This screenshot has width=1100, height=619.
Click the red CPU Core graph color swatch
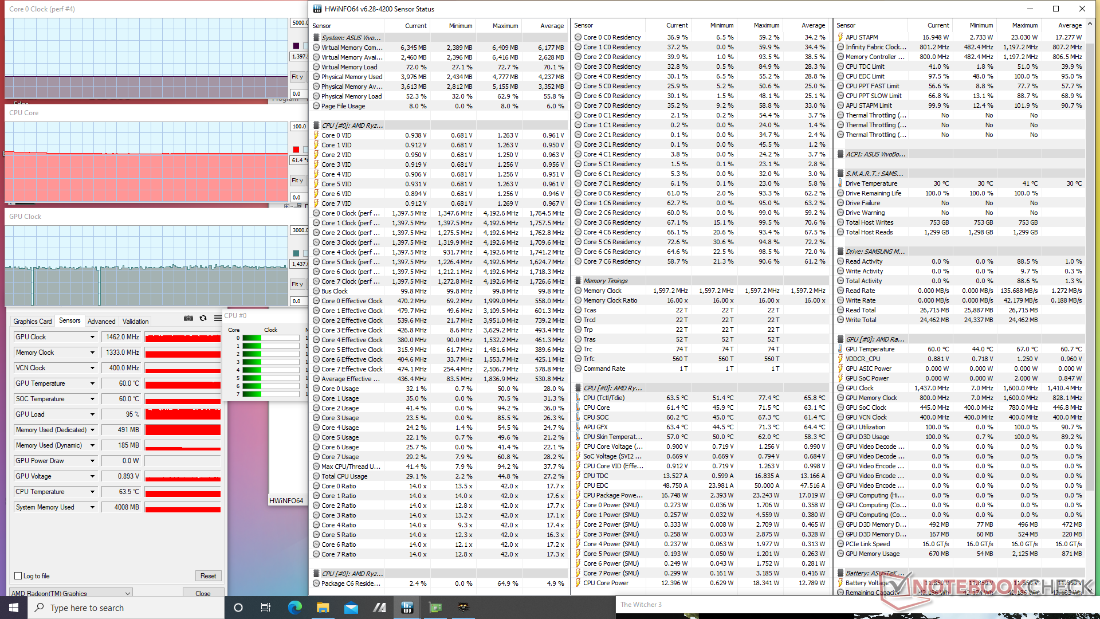point(296,150)
